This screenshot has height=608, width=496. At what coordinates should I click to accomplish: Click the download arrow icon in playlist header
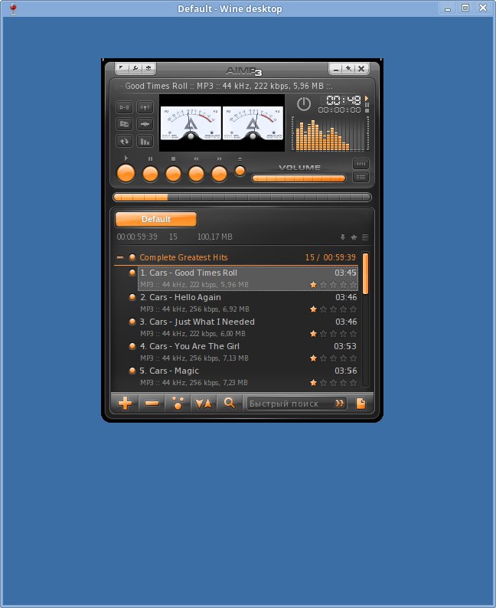pyautogui.click(x=343, y=237)
